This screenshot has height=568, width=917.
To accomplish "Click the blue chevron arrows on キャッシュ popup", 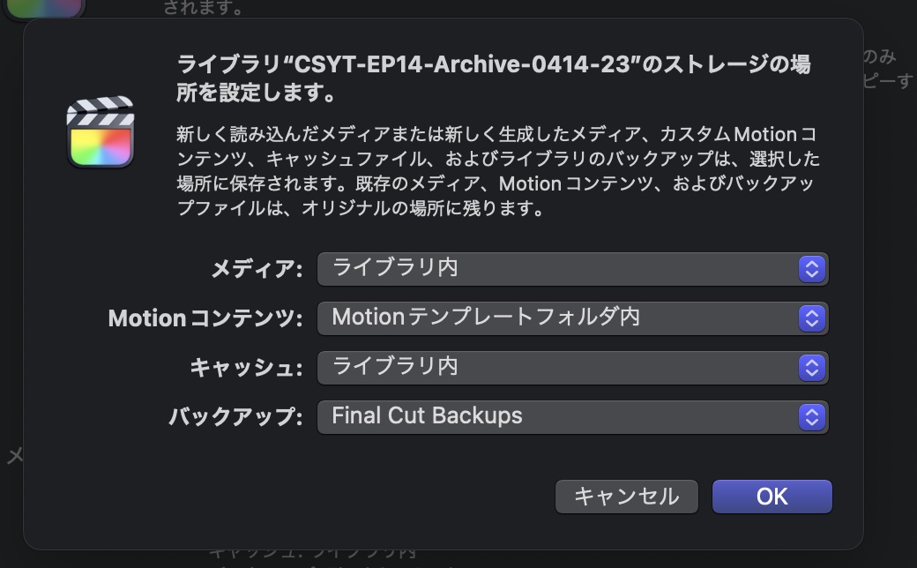I will 811,368.
